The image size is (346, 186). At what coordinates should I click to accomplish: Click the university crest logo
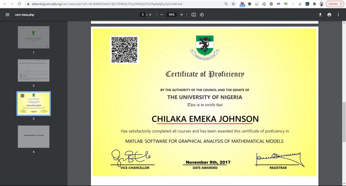pyautogui.click(x=205, y=48)
